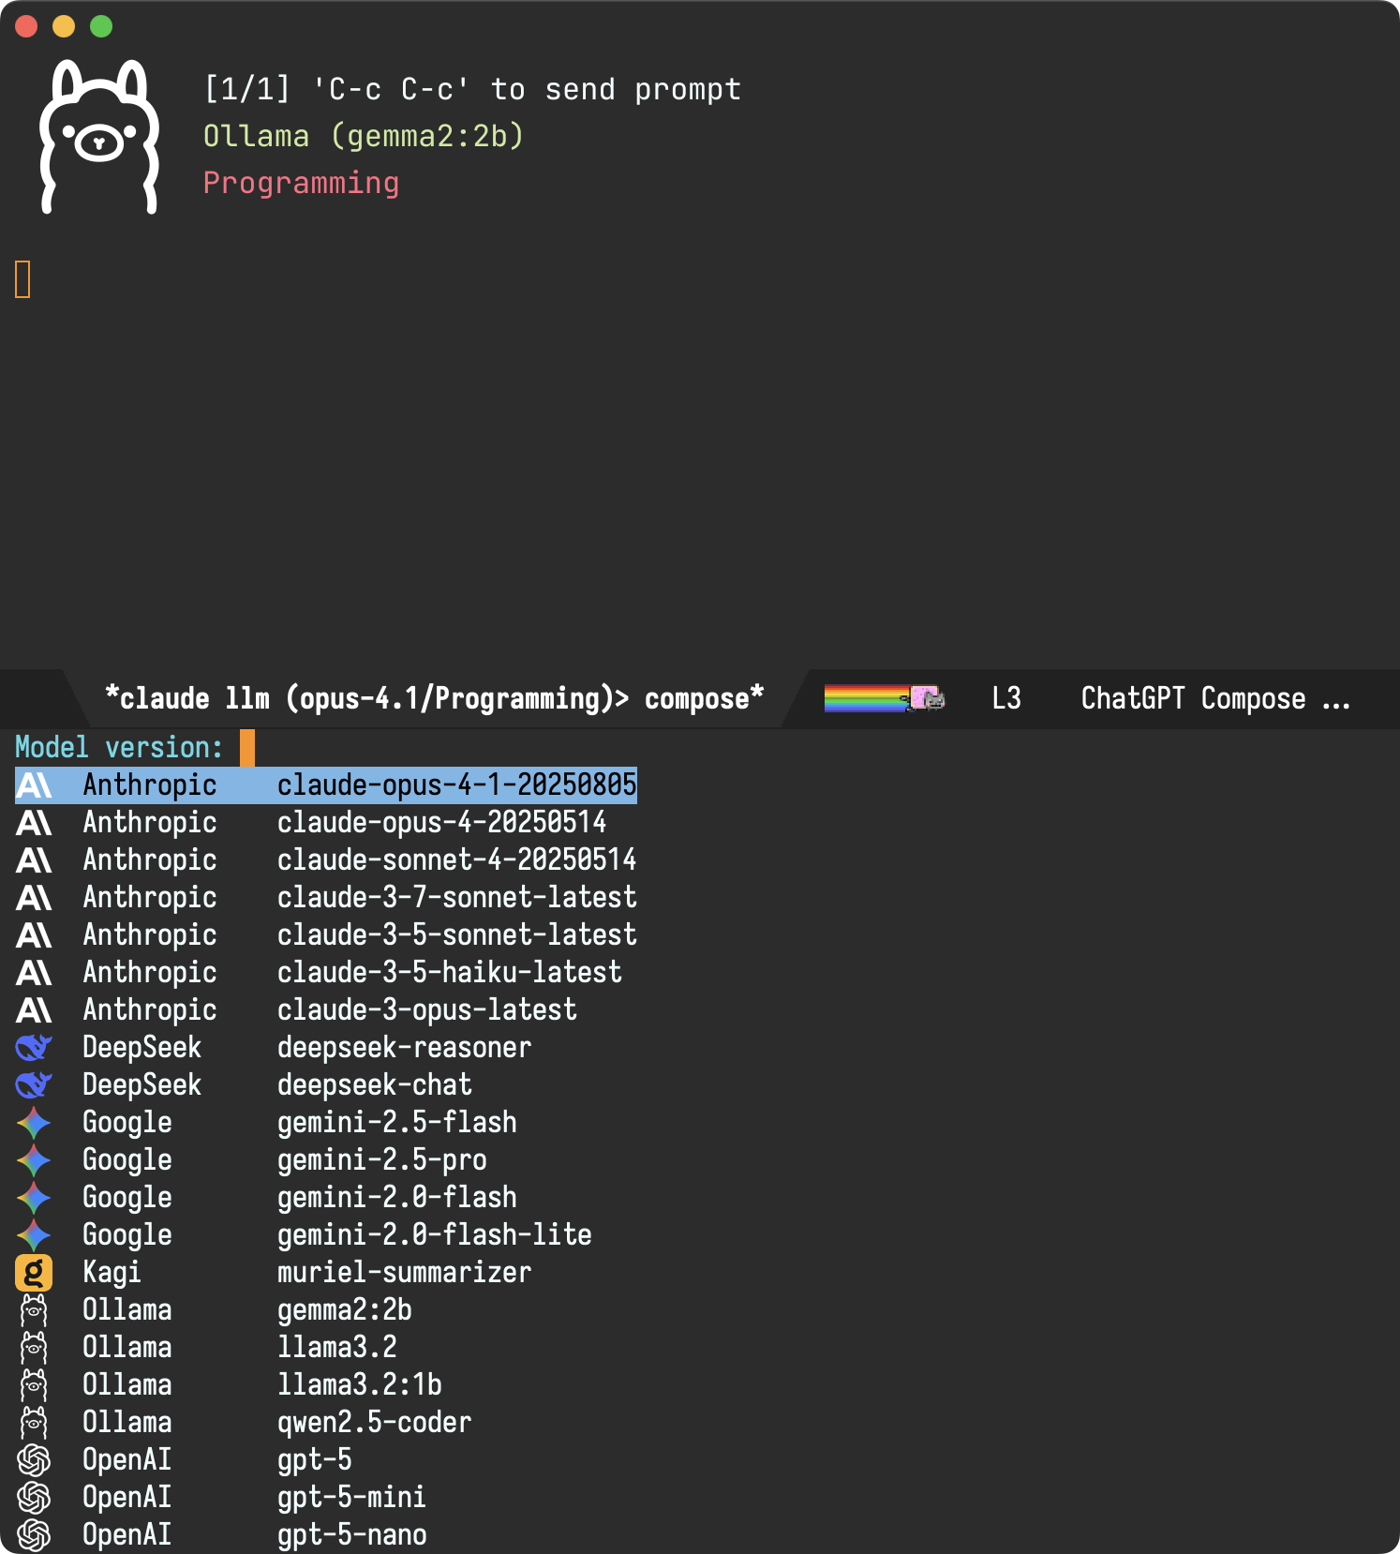Choose the muriel-summarizer model name
Image resolution: width=1400 pixels, height=1554 pixels.
(405, 1272)
